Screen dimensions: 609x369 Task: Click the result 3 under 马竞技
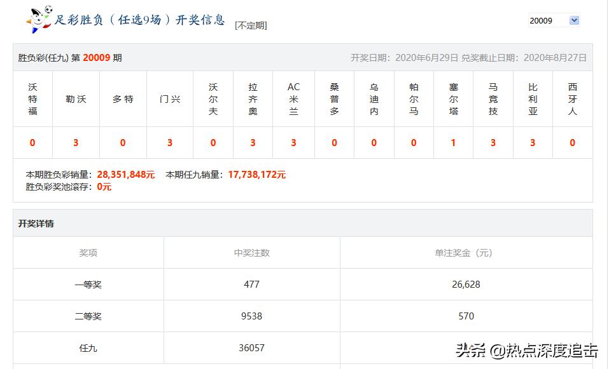[x=493, y=143]
